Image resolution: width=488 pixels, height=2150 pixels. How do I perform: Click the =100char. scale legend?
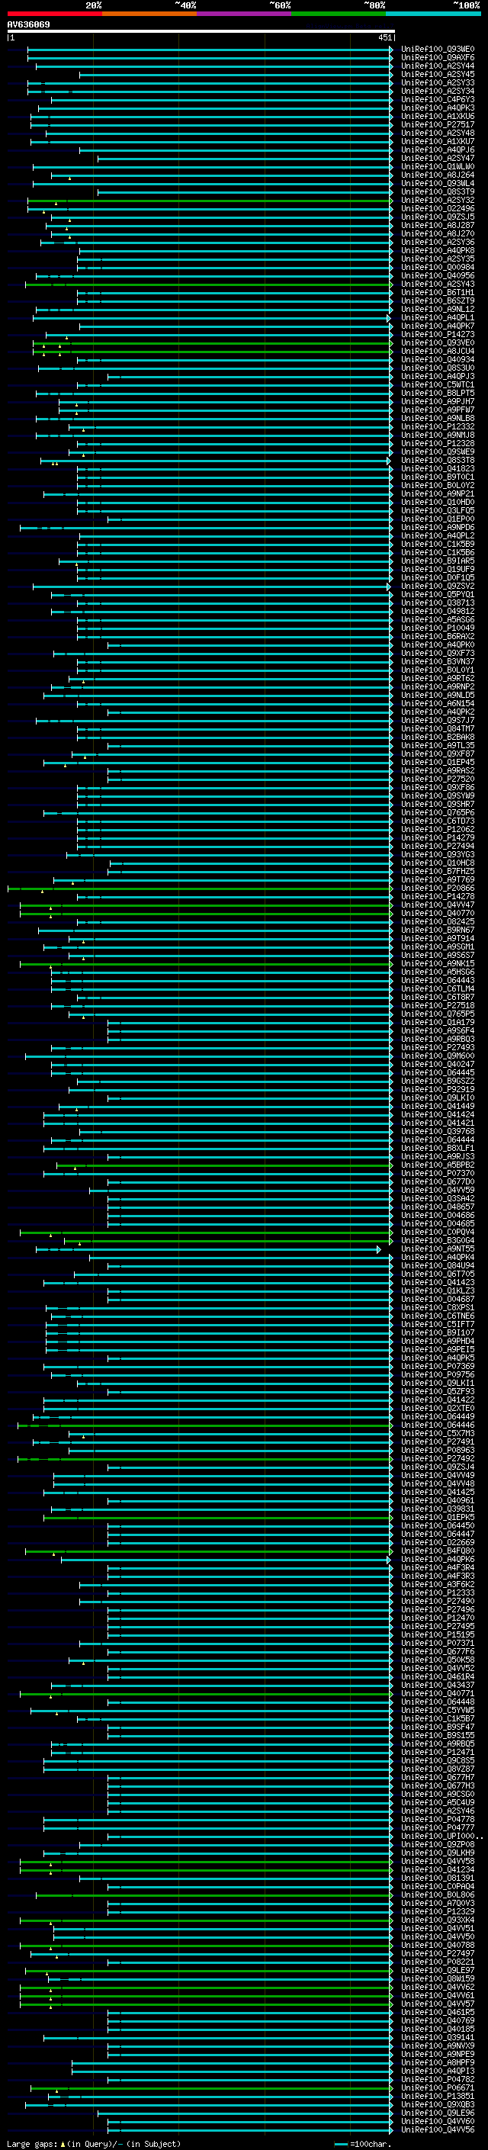click(361, 2143)
